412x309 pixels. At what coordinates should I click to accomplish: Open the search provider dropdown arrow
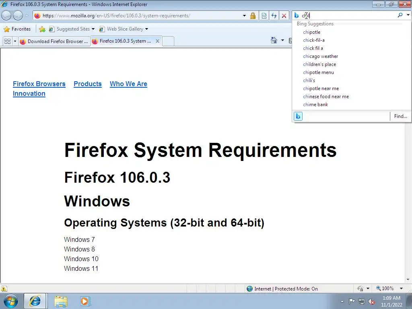(408, 15)
